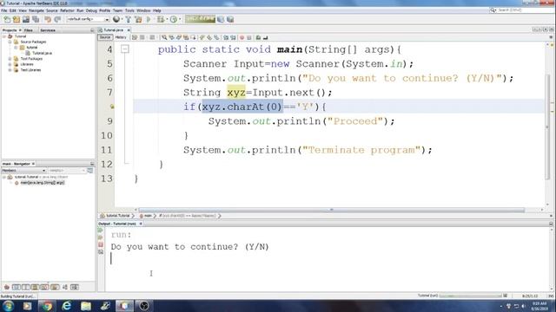Select the Tutorial.java editor tab
This screenshot has width=556, height=312.
coord(114,30)
